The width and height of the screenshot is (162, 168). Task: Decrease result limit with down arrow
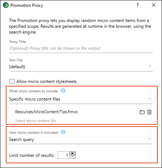coord(73,156)
